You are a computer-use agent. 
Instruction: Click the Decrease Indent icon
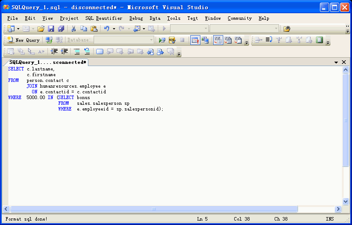tap(54, 52)
